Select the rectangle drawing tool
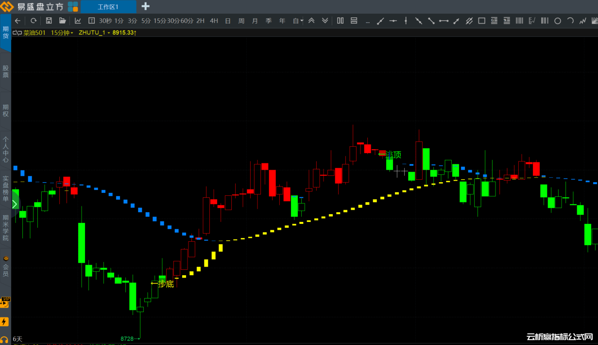 [x=481, y=21]
